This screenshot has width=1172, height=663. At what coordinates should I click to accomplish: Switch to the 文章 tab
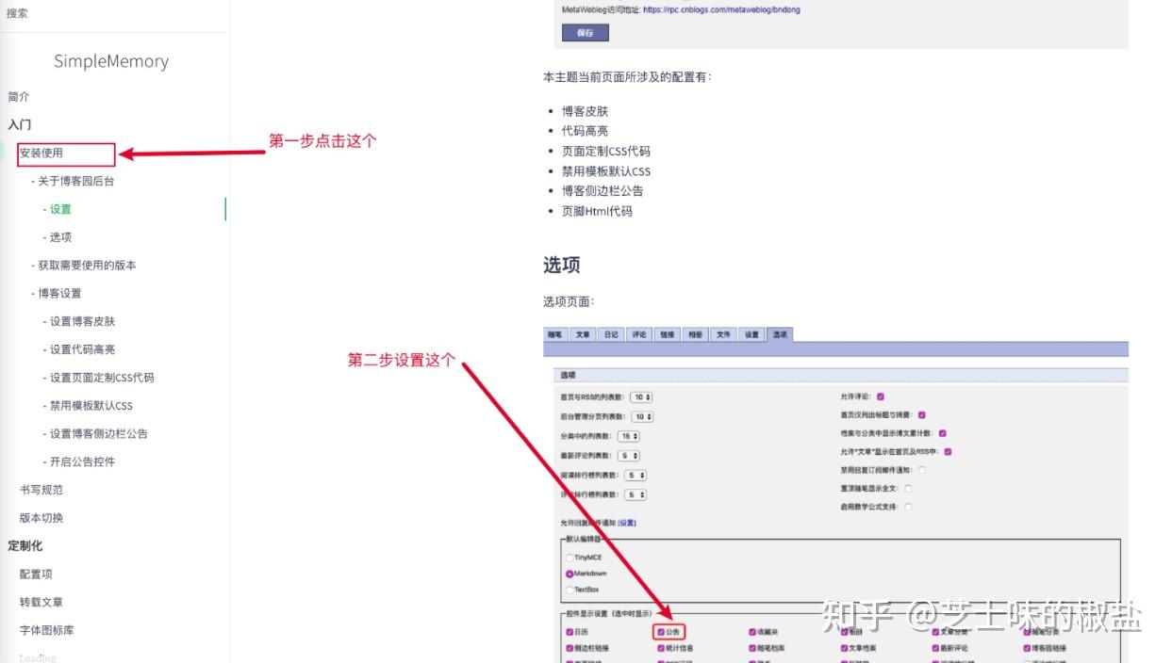tap(583, 333)
